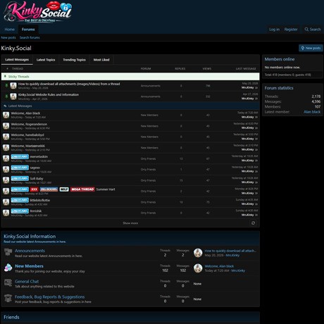324x324 pixels.
Task: Click Log in
Action: click(274, 30)
